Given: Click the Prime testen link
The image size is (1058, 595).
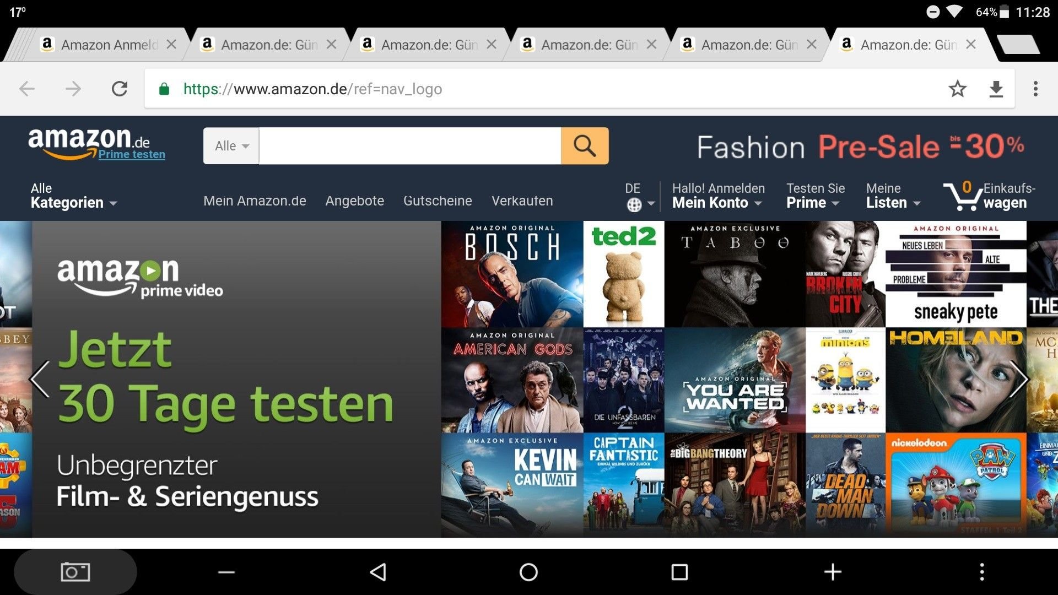Looking at the screenshot, I should tap(132, 155).
